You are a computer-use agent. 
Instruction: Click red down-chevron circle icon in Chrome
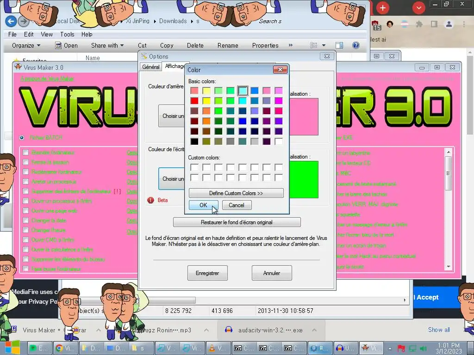click(x=418, y=8)
